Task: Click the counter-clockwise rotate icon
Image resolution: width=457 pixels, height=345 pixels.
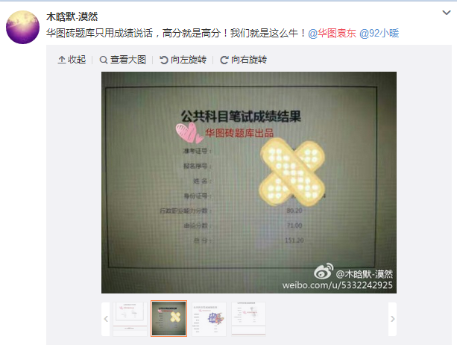Action: pyautogui.click(x=164, y=60)
